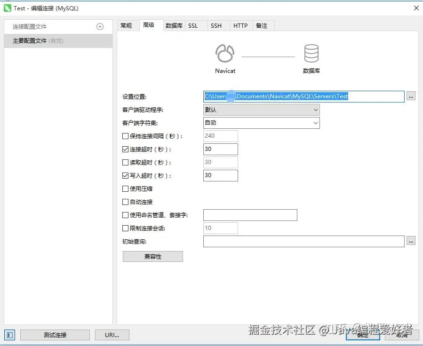Close the edit connection dialog
Image resolution: width=423 pixels, height=346 pixels.
416,8
